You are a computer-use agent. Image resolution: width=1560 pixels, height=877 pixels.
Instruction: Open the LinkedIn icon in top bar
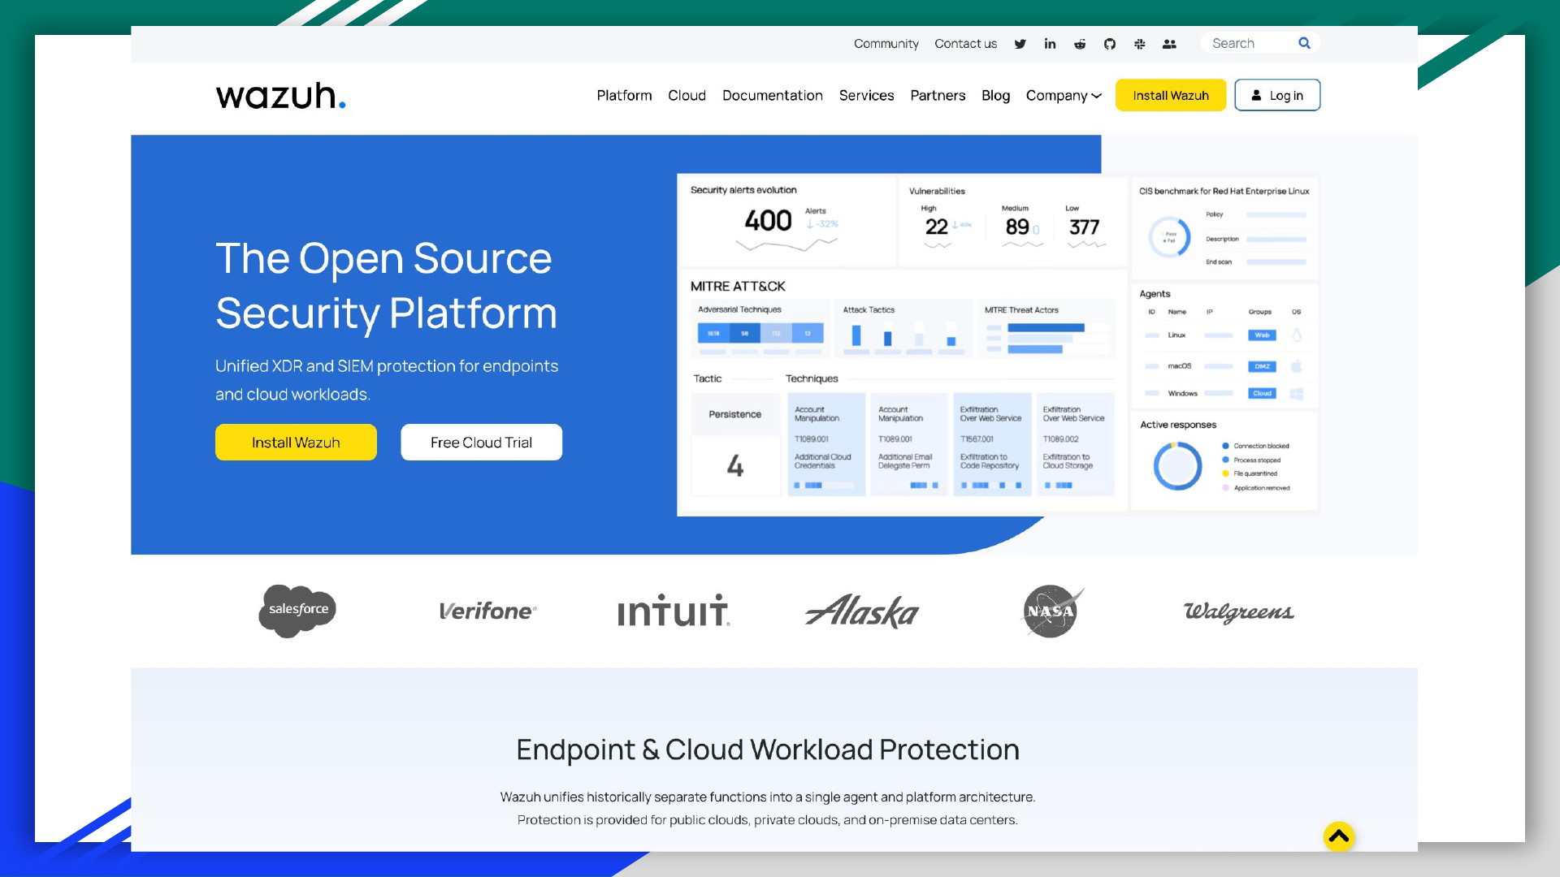pos(1050,44)
